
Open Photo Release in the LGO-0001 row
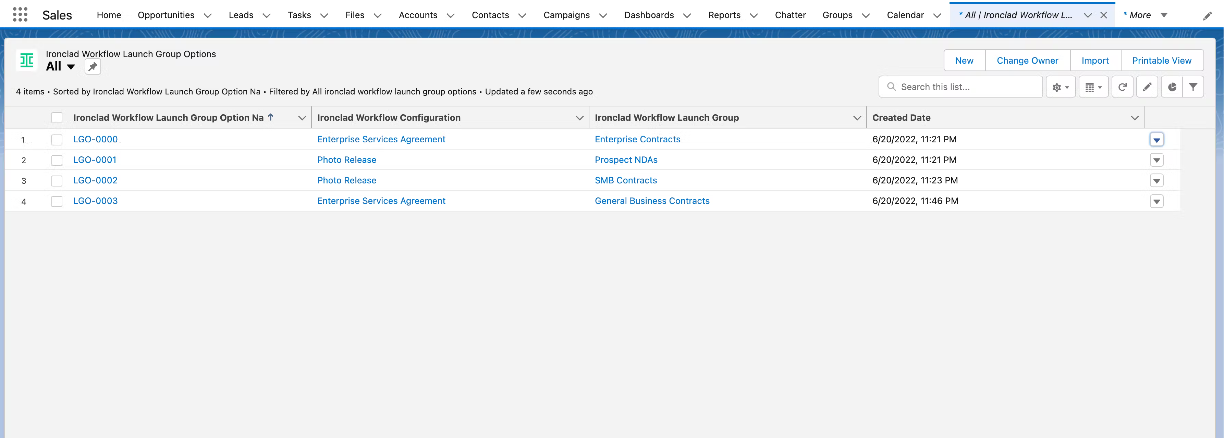point(346,160)
